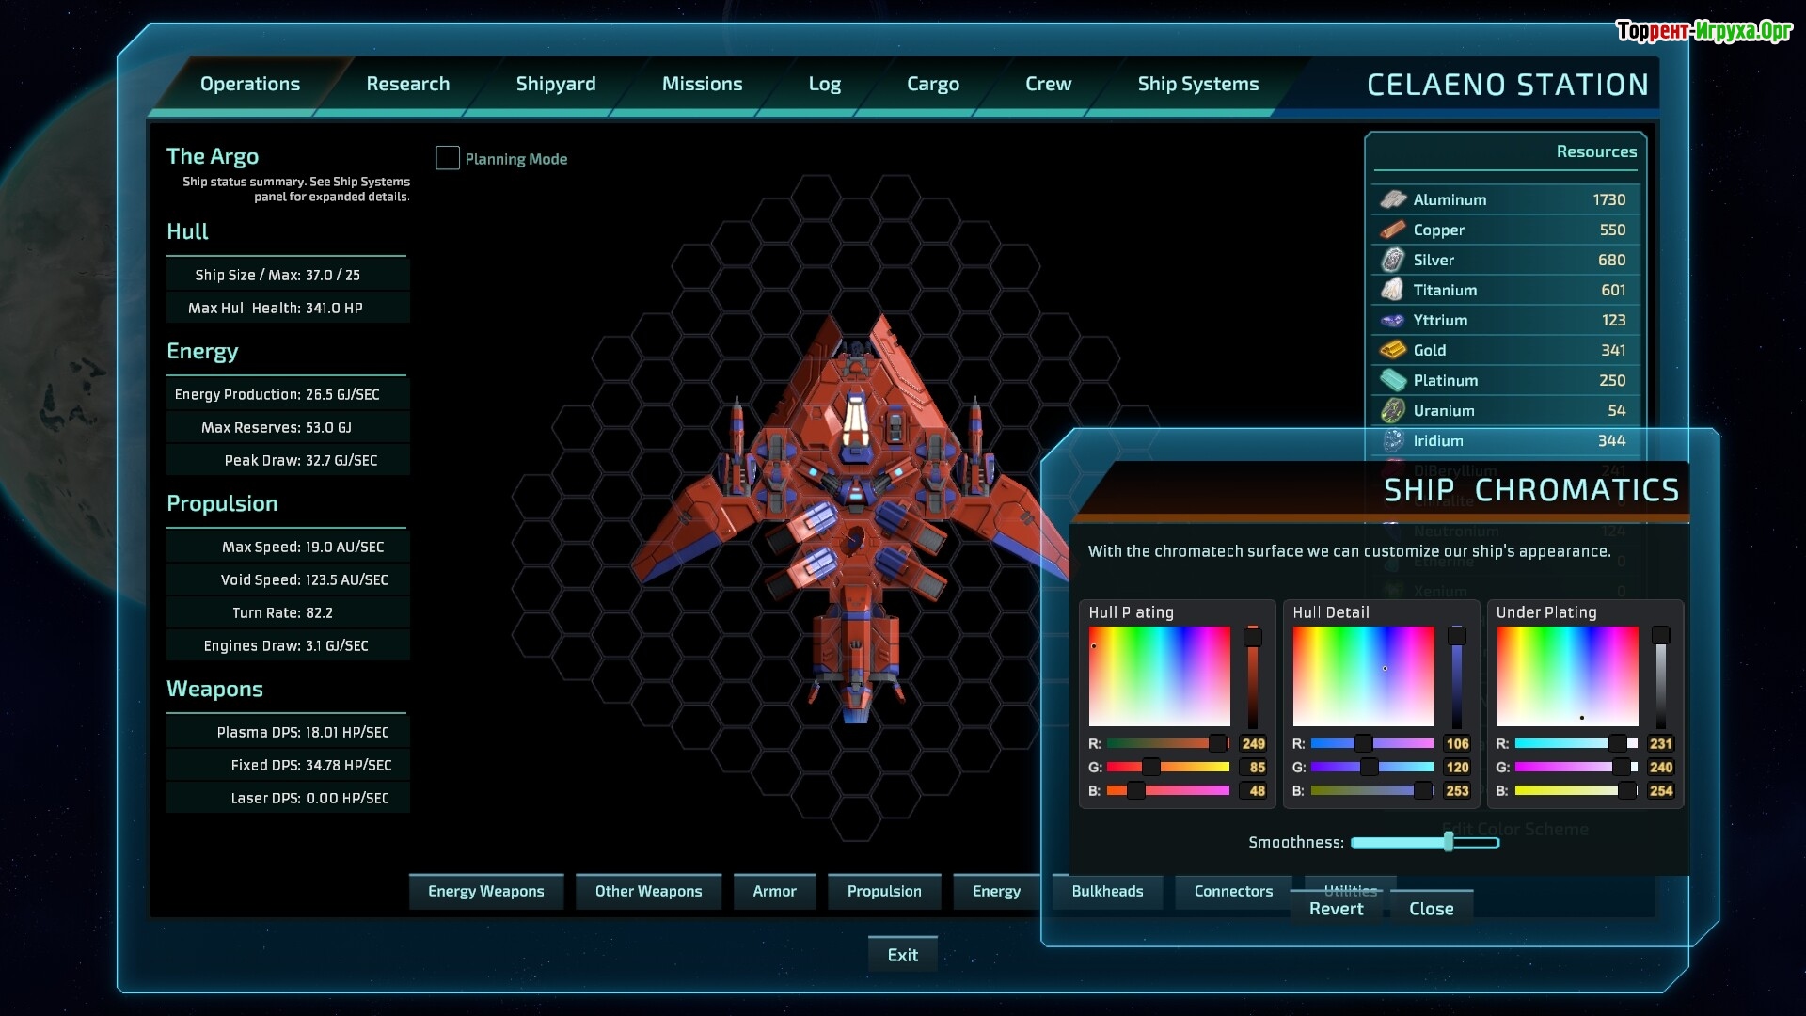This screenshot has height=1016, width=1806.
Task: Open the Research tab
Action: tap(407, 84)
